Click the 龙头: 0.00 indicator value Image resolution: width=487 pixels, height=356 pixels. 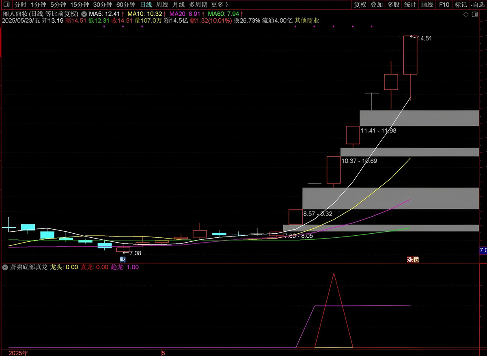pyautogui.click(x=64, y=267)
